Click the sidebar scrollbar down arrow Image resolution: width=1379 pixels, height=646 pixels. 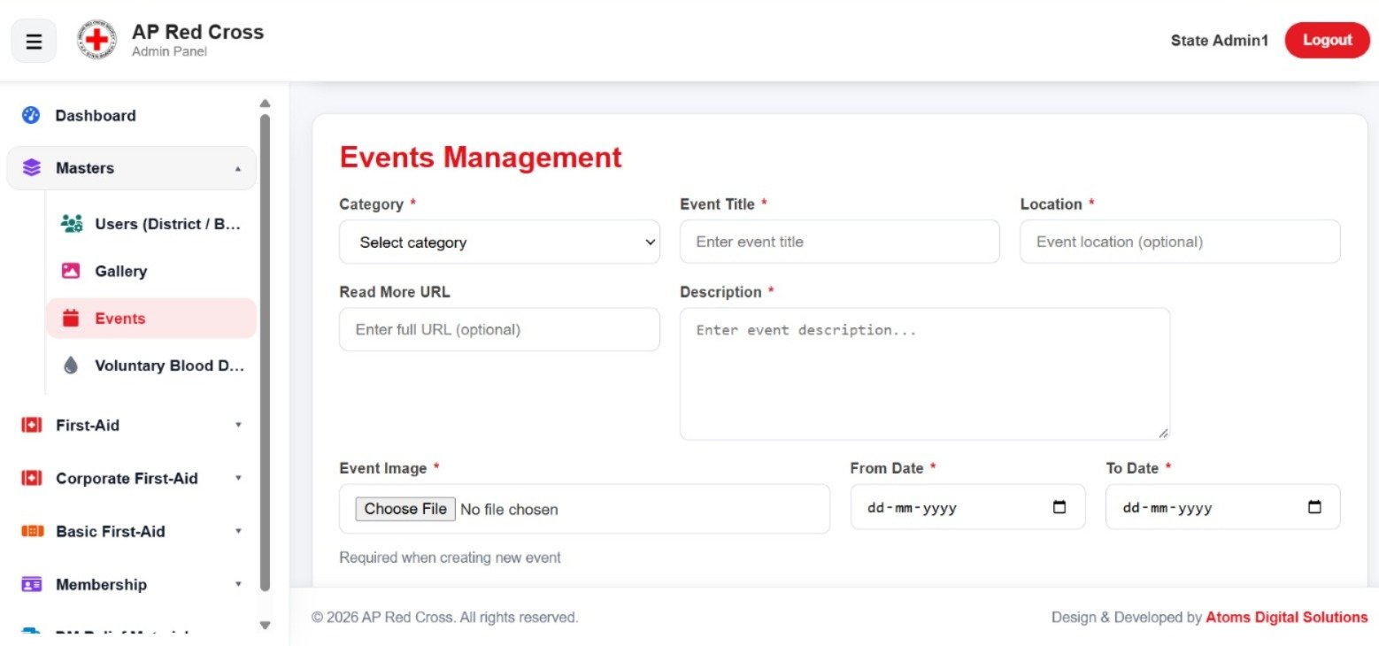pyautogui.click(x=265, y=625)
